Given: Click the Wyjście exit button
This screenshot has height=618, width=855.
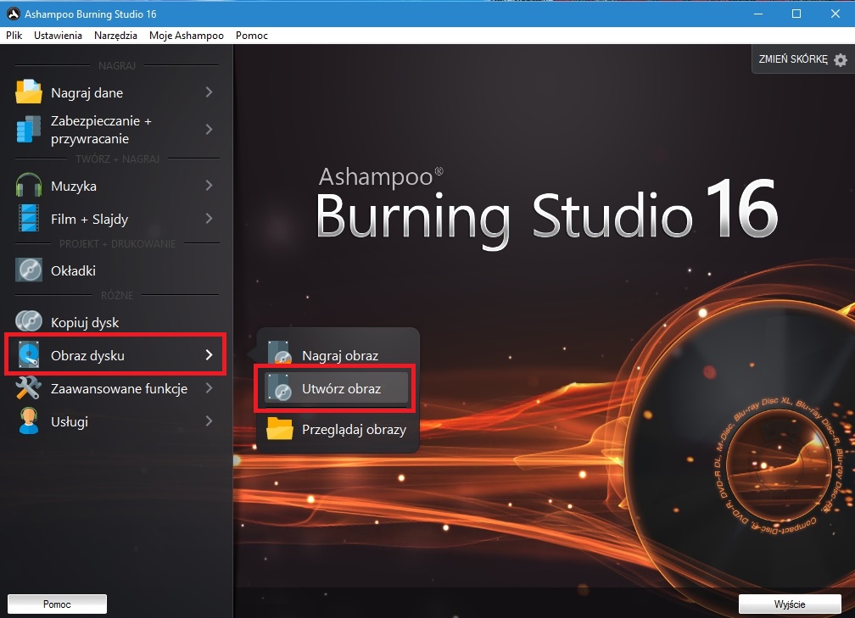Looking at the screenshot, I should (790, 604).
